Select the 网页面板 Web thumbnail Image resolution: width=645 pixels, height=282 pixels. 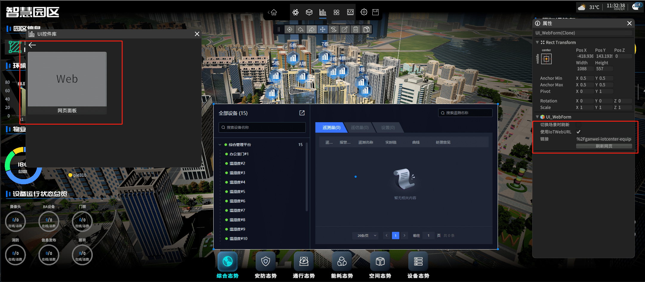point(67,79)
